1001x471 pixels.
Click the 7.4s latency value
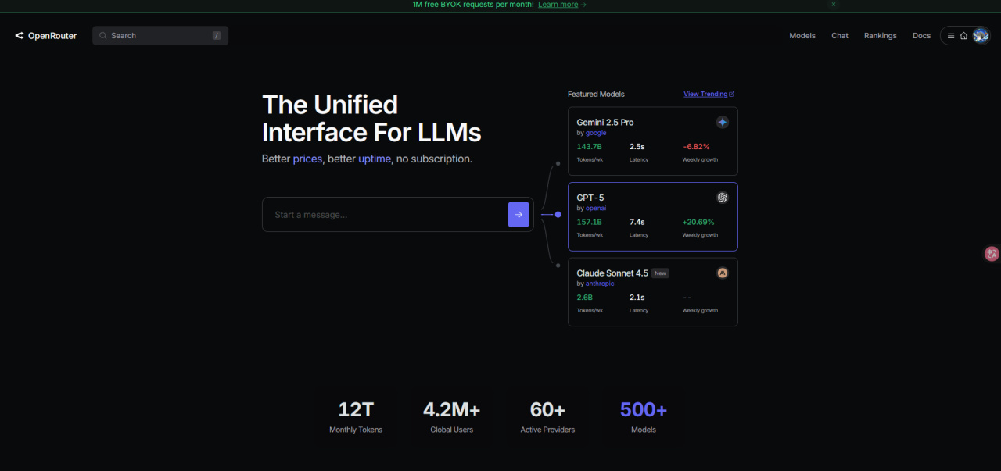(x=637, y=222)
